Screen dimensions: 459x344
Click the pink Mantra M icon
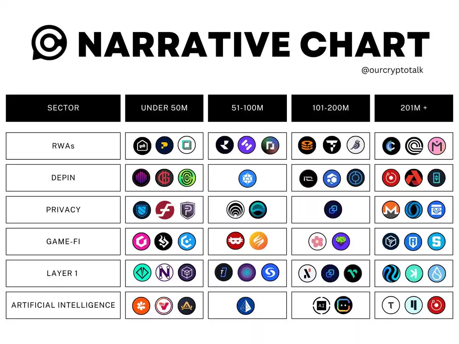click(x=436, y=146)
